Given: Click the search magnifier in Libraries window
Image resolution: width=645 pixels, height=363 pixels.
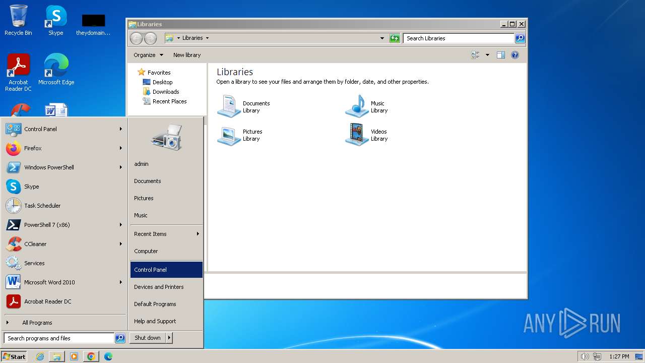Looking at the screenshot, I should point(520,38).
